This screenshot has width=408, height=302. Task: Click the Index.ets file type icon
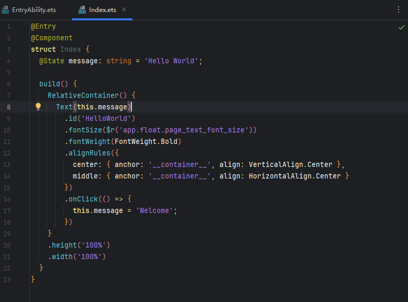(82, 10)
